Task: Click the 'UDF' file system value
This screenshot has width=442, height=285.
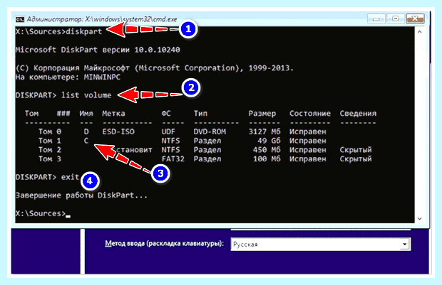Action: (168, 131)
